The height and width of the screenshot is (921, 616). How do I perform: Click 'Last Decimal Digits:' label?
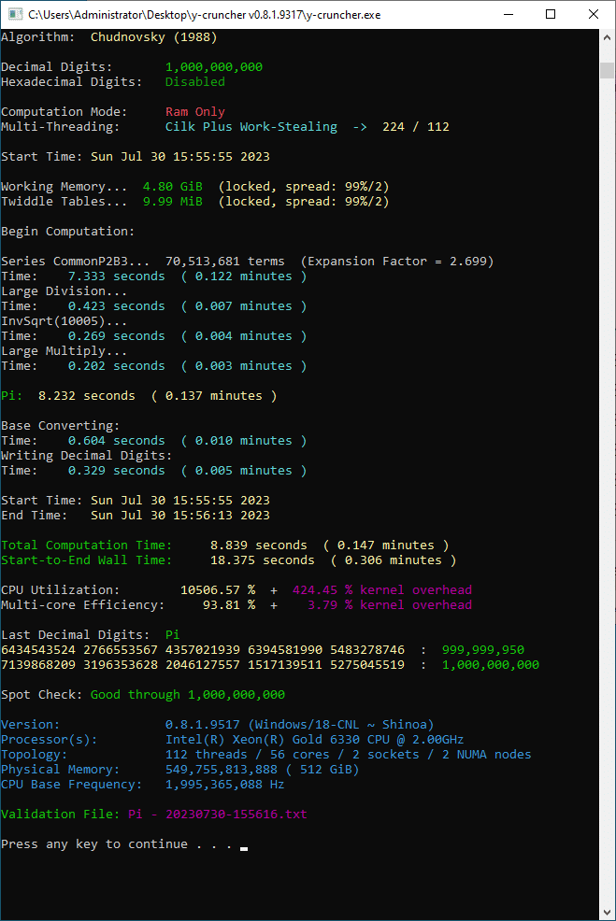[x=75, y=635]
